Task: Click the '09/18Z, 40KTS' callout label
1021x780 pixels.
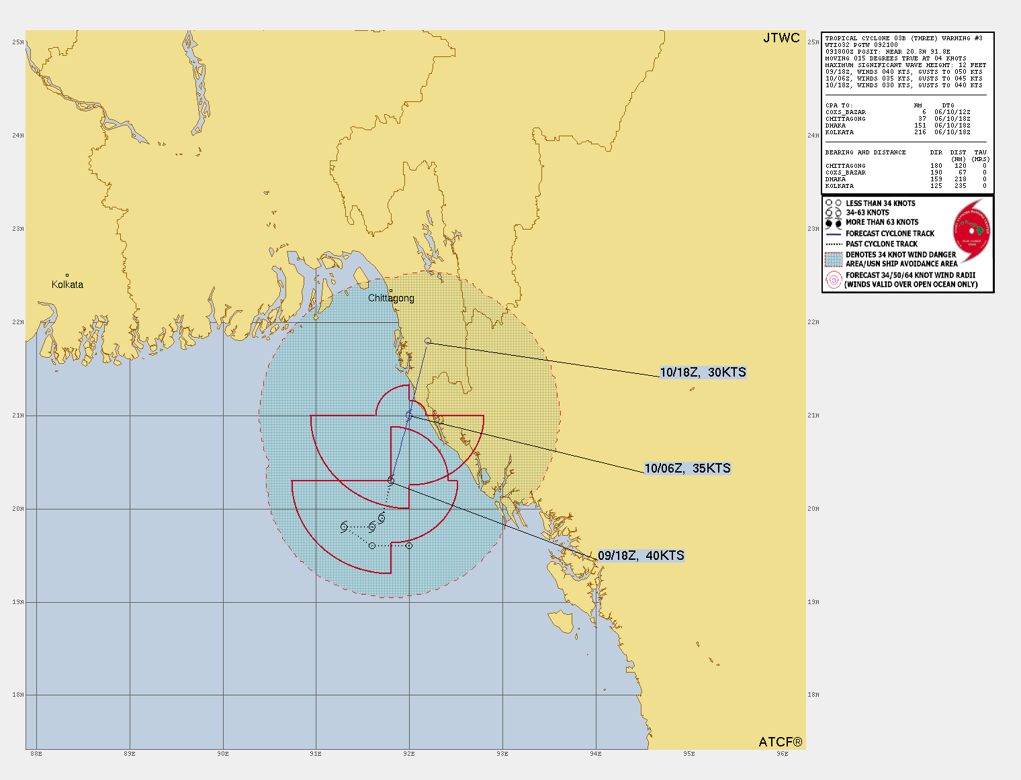Action: 641,556
